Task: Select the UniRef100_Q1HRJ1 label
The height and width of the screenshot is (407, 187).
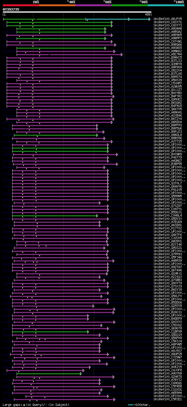Action: (x=168, y=274)
